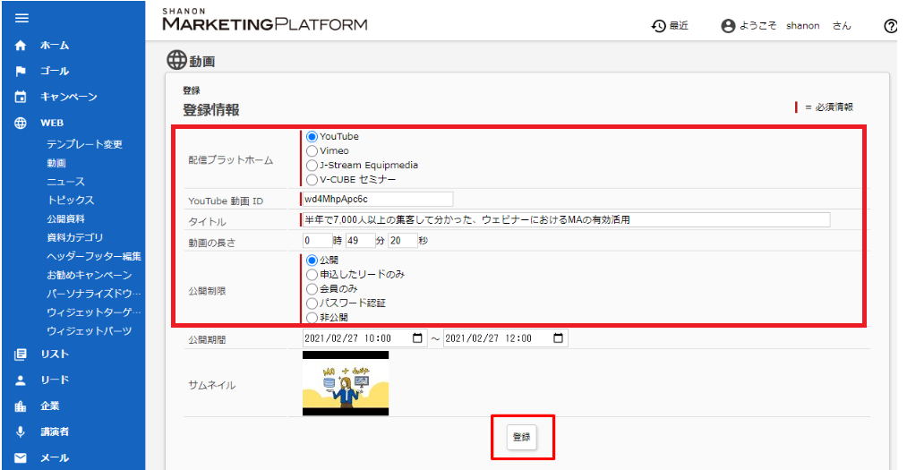Open ゴール in the sidebar
Image resolution: width=907 pixels, height=470 pixels.
pyautogui.click(x=55, y=71)
